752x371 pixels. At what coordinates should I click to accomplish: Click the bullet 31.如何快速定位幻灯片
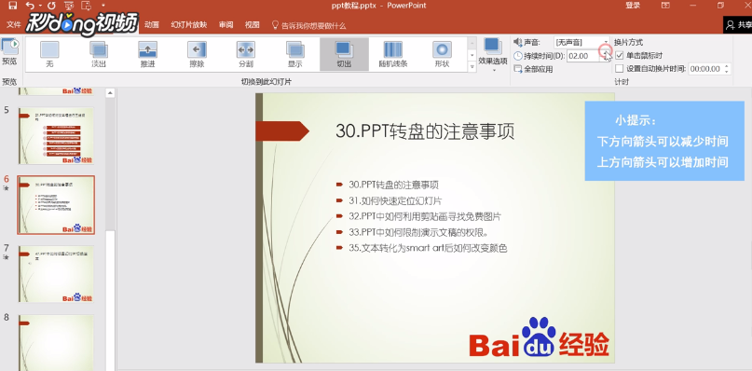point(395,200)
